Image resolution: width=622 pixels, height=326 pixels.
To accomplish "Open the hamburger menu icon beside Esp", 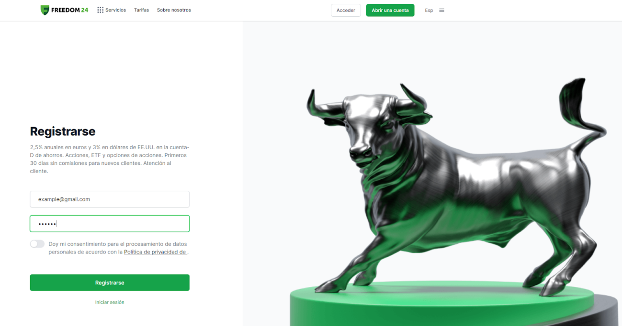I will (441, 10).
